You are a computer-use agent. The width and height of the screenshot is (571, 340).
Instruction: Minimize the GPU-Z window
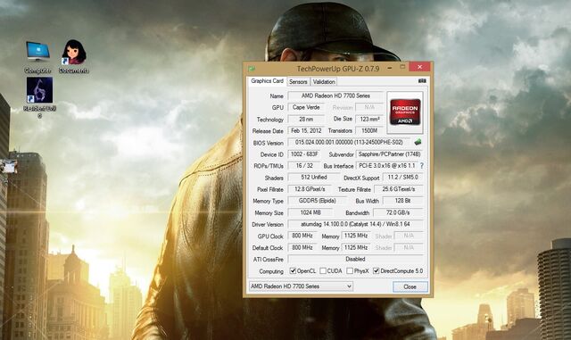pyautogui.click(x=390, y=68)
